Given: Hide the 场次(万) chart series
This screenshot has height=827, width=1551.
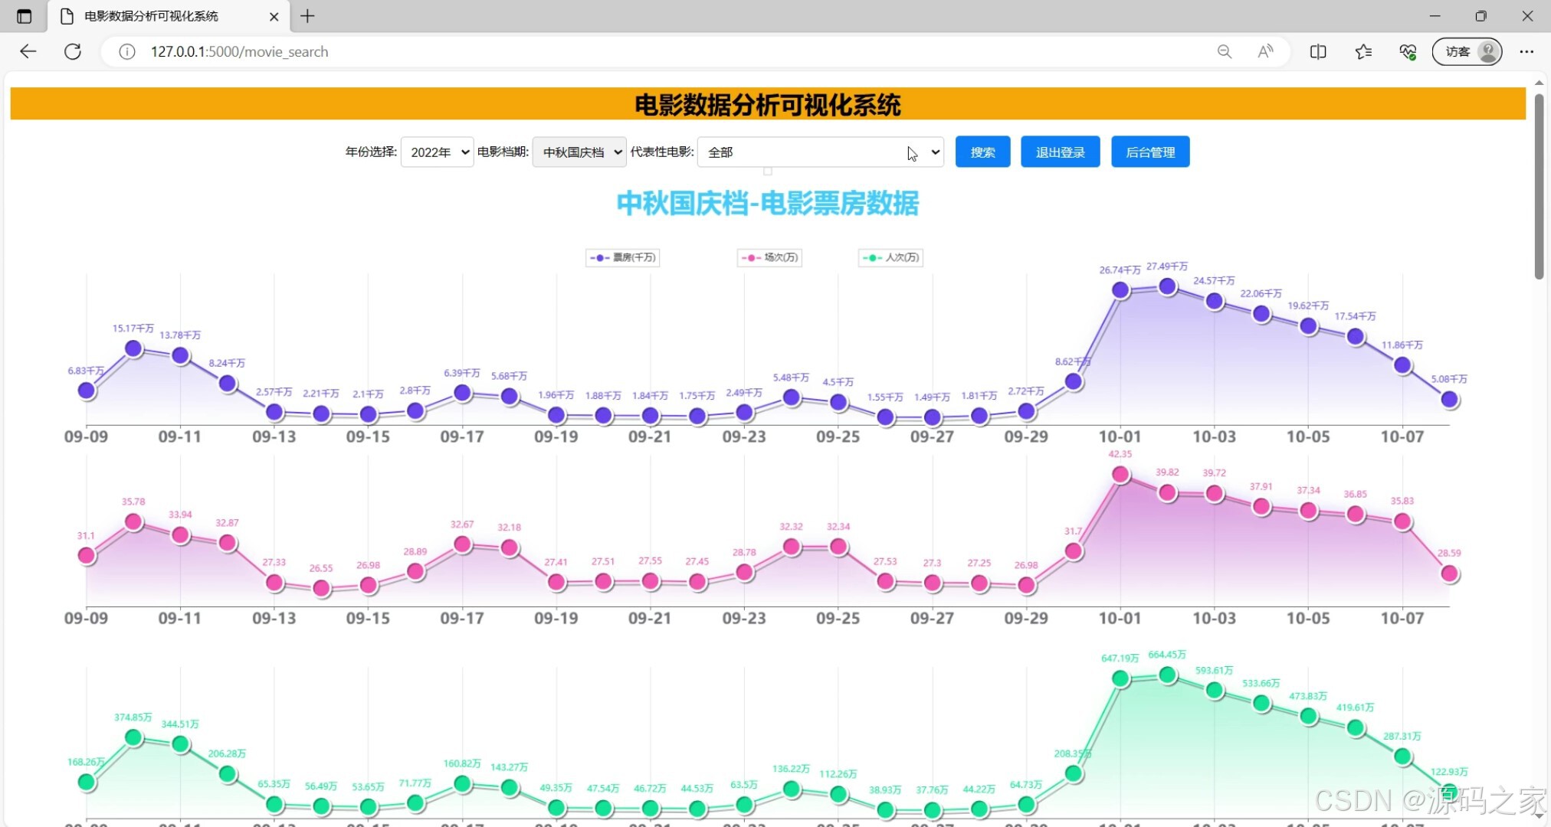Looking at the screenshot, I should click(769, 258).
